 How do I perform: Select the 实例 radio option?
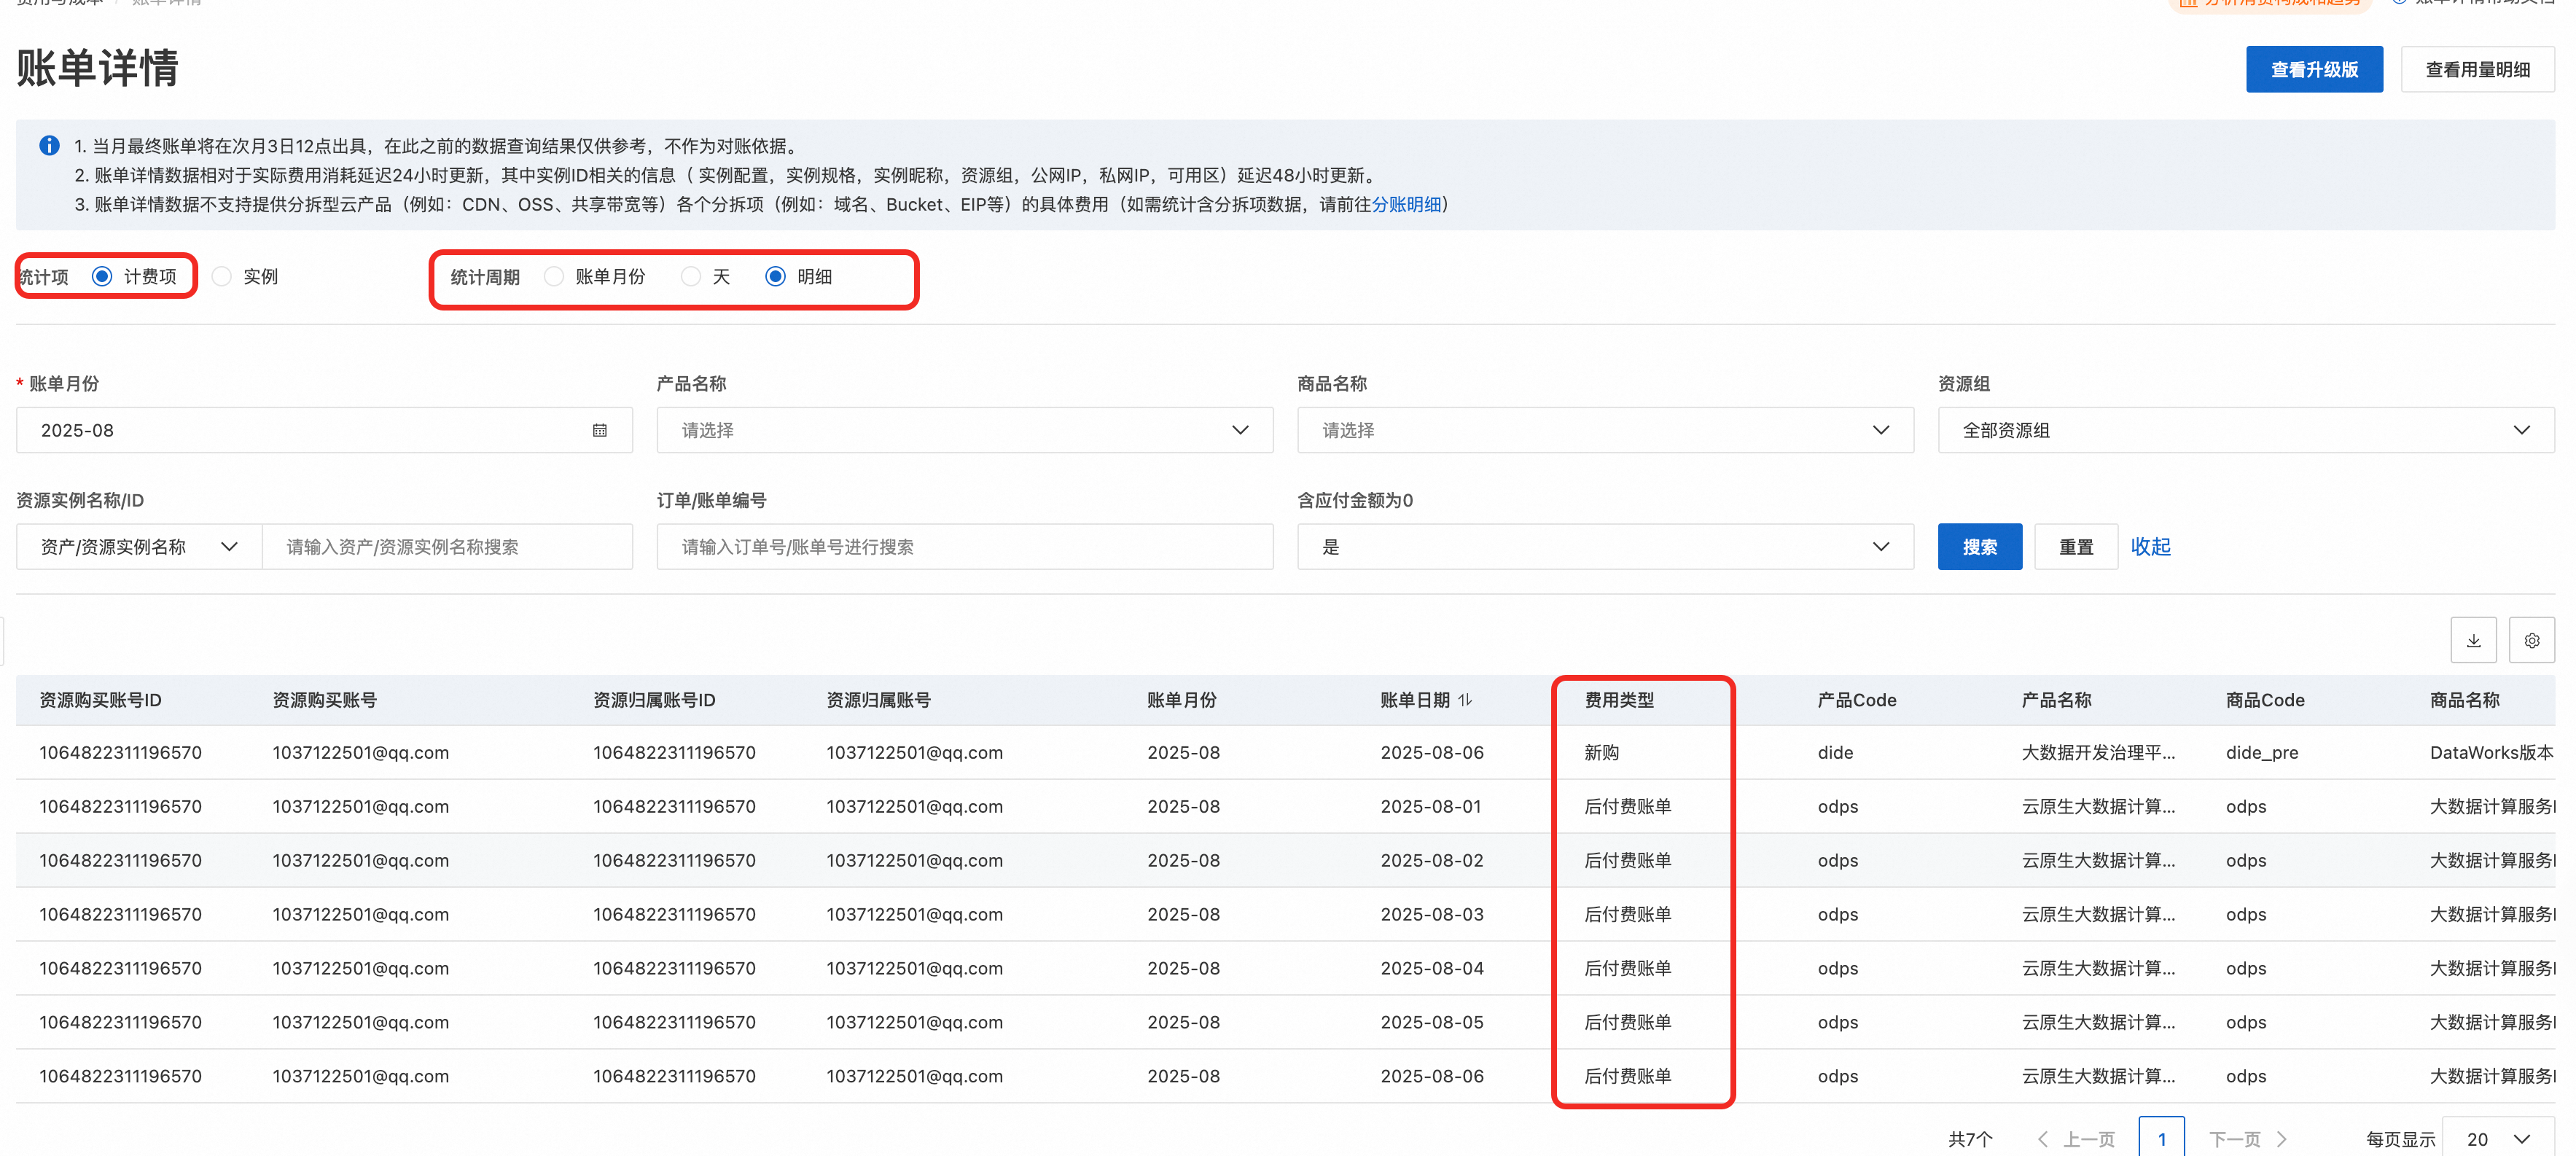pos(222,276)
